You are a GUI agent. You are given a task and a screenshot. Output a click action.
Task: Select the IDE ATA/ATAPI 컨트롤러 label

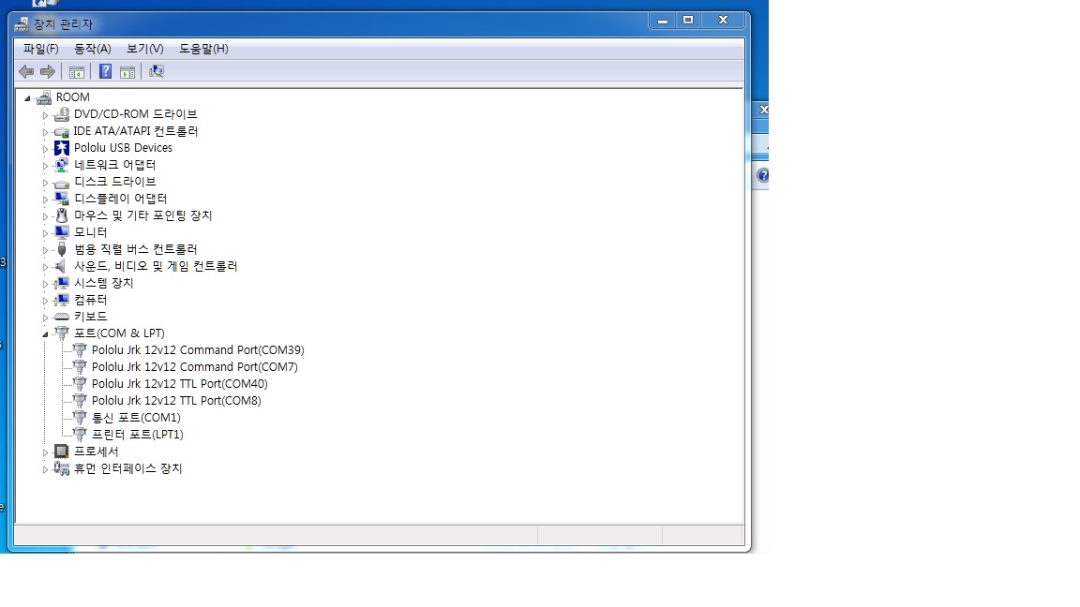[136, 131]
